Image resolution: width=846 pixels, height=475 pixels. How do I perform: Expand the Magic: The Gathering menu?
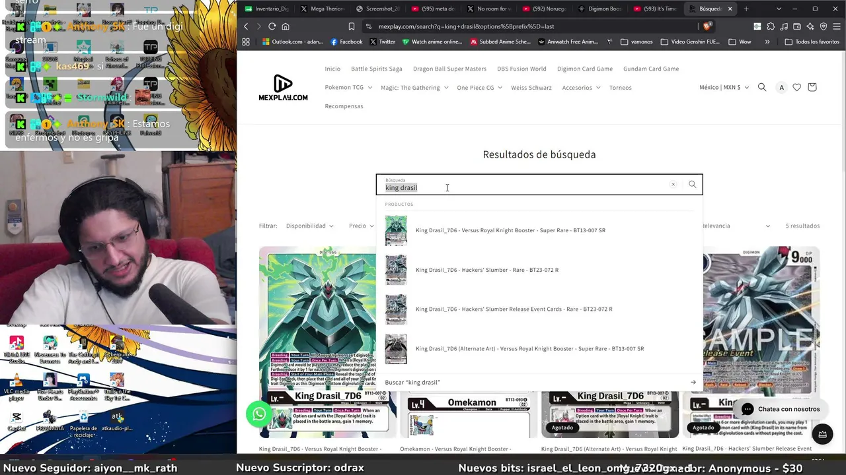414,87
